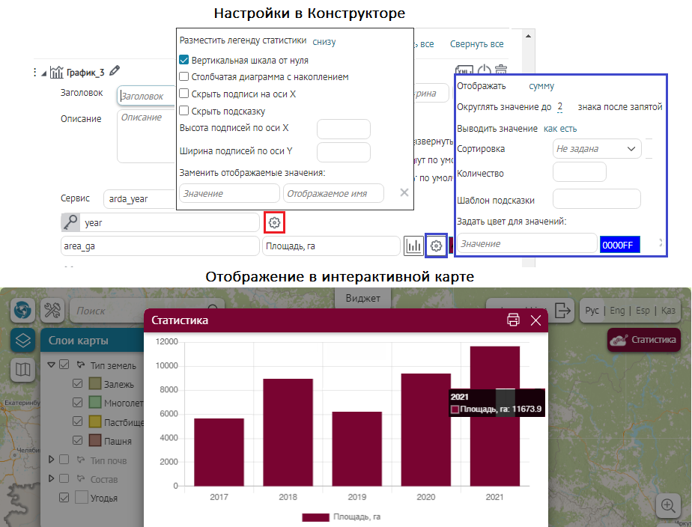Viewport: 692px width, 527px height.
Task: Expand the Тип почв layer group
Action: tap(51, 459)
